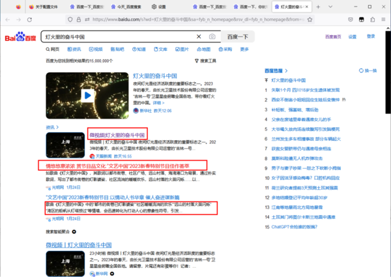This screenshot has width=391, height=277.
Task: Open the 登录 login link
Action: 371,36
